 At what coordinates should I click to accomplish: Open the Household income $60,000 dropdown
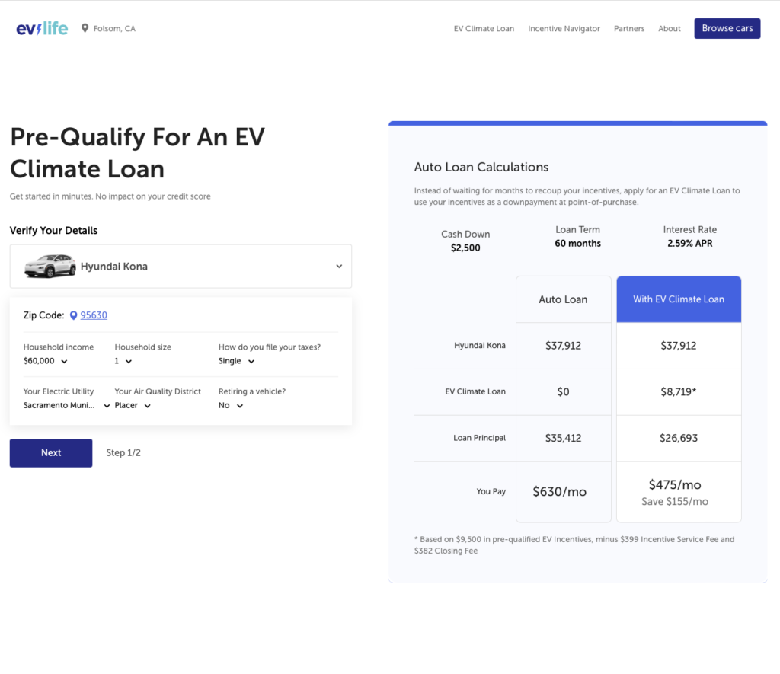pyautogui.click(x=45, y=361)
